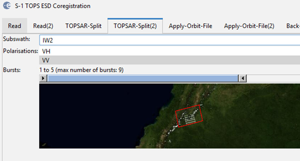Click the partially visible Back- tab
The width and height of the screenshot is (300, 161).
[293, 26]
